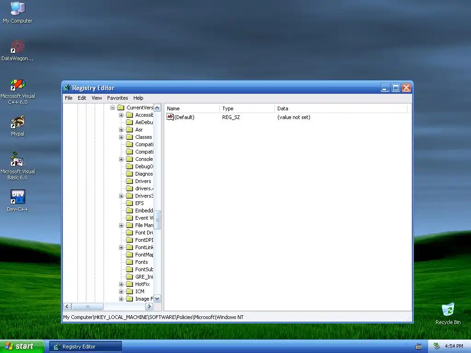The image size is (471, 353).
Task: Open the Favorites menu
Action: click(x=117, y=98)
